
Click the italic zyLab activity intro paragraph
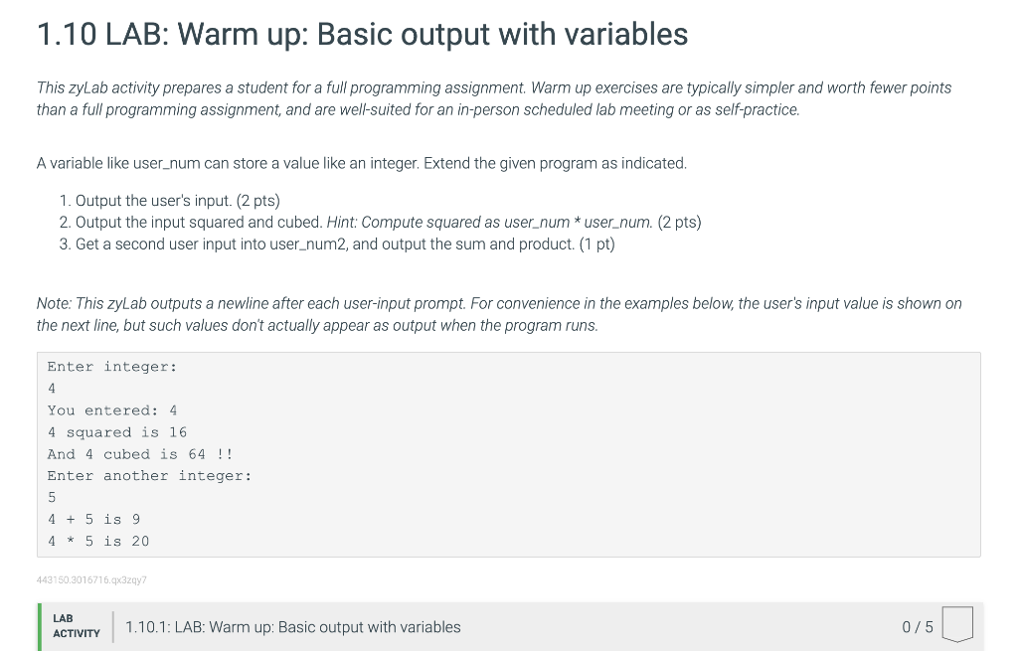coord(494,98)
